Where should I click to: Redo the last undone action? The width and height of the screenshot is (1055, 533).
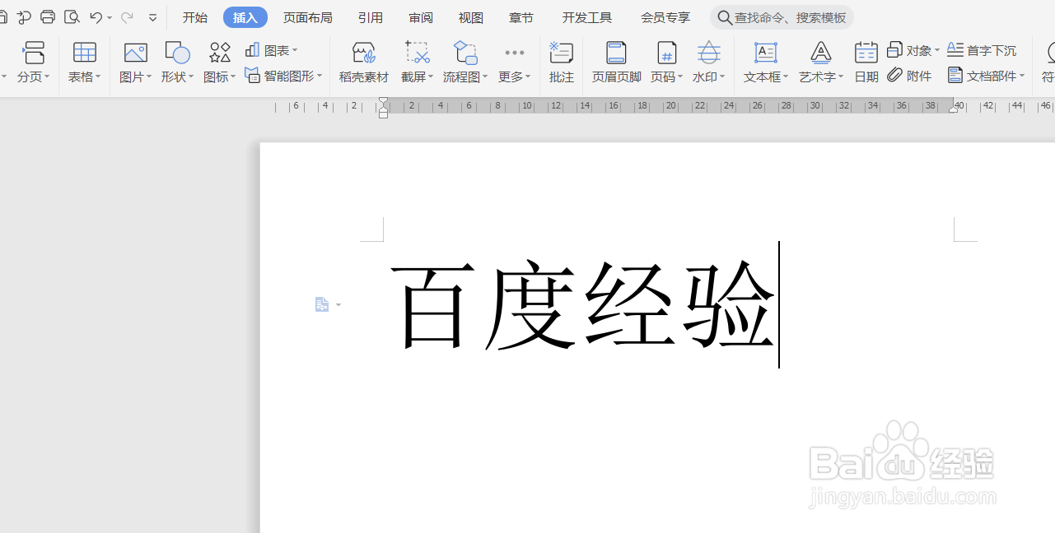(127, 17)
